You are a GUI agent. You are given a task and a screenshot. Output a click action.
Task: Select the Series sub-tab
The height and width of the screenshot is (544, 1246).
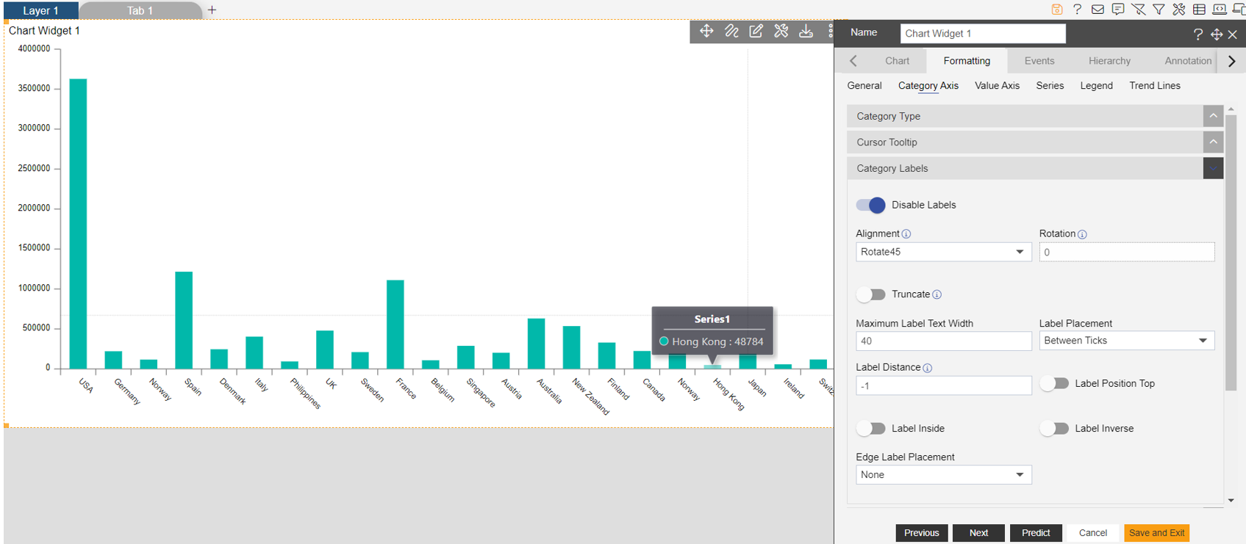1050,86
